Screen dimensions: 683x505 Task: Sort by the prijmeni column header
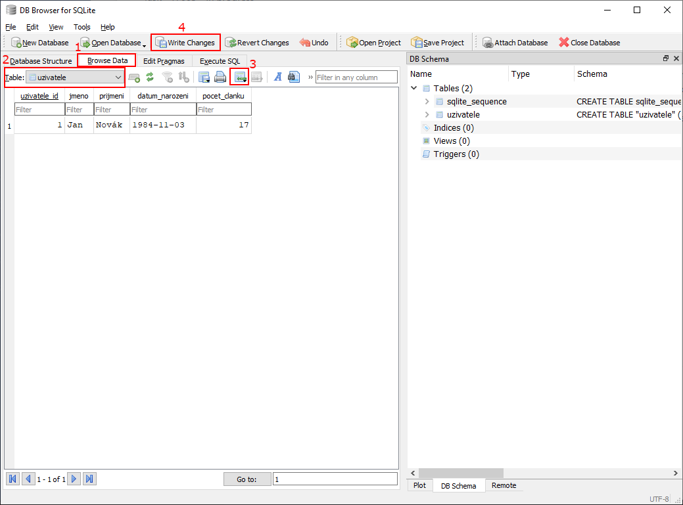coord(112,96)
